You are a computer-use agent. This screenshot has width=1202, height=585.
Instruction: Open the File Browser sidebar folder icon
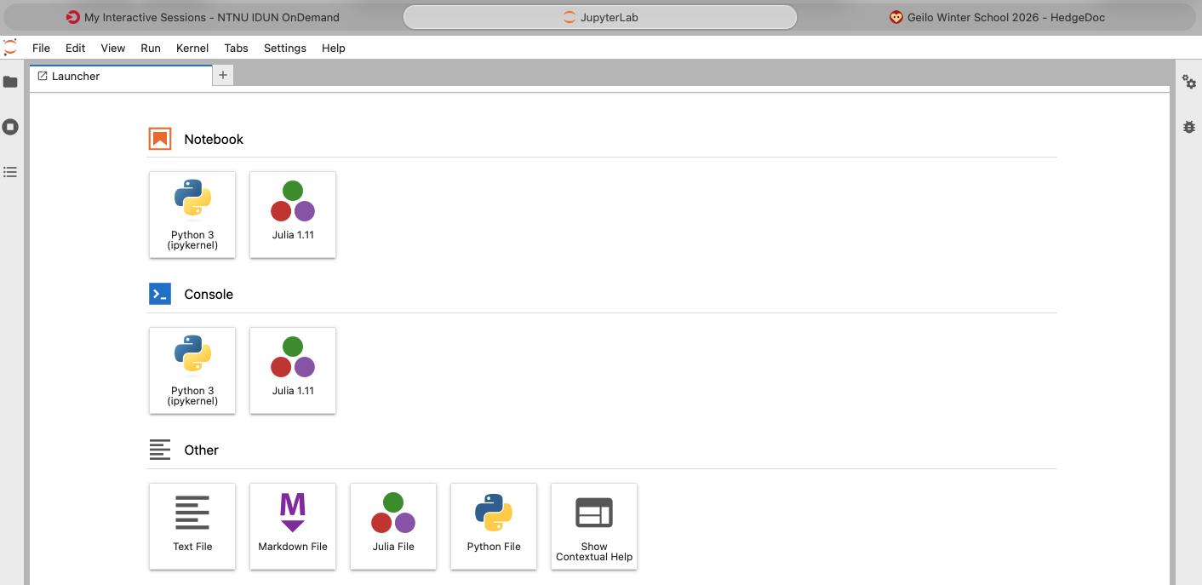click(10, 82)
